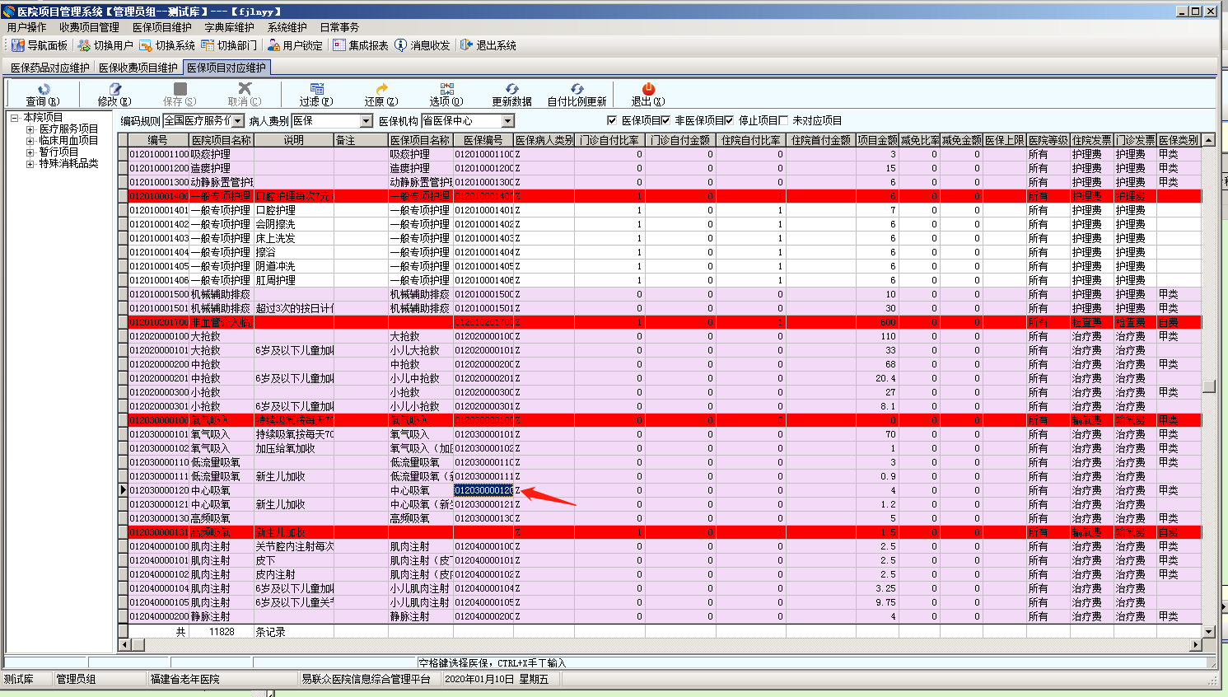
Task: Click the cell with code 012010001100
Action: coord(159,154)
